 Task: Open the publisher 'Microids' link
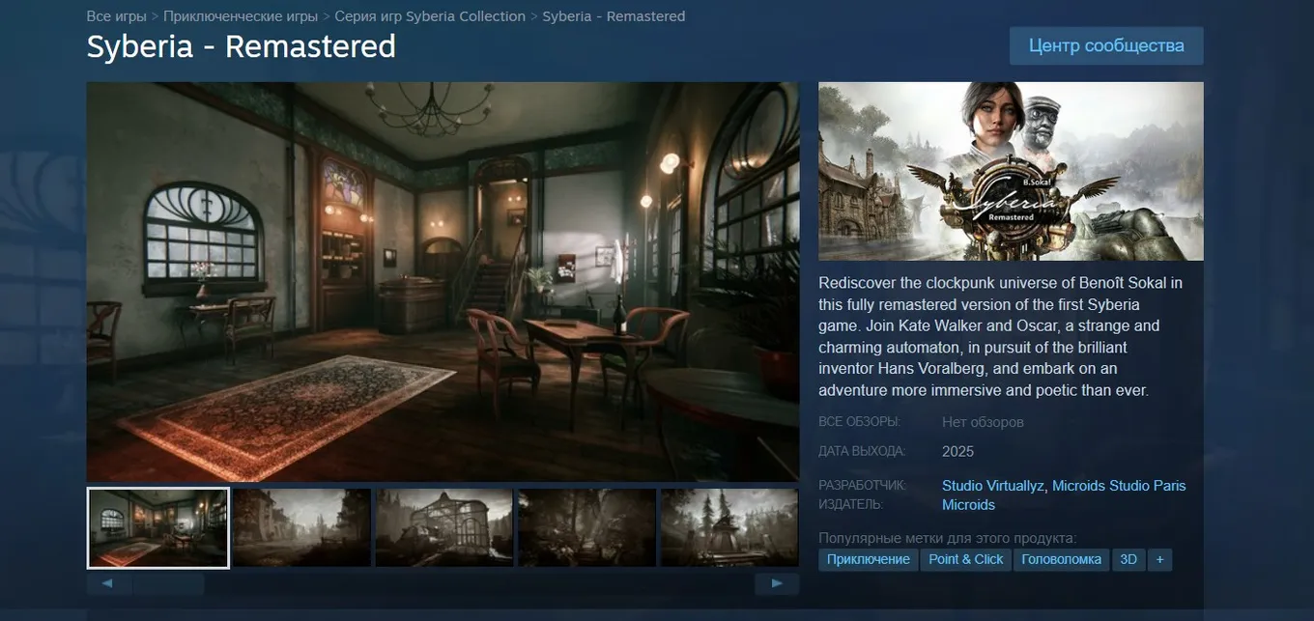click(968, 505)
